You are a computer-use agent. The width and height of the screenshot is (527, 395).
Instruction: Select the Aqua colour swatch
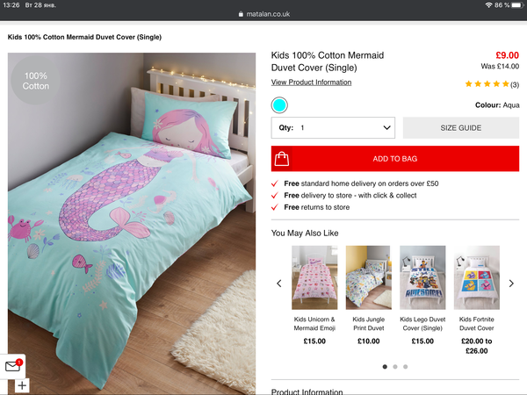coord(279,105)
